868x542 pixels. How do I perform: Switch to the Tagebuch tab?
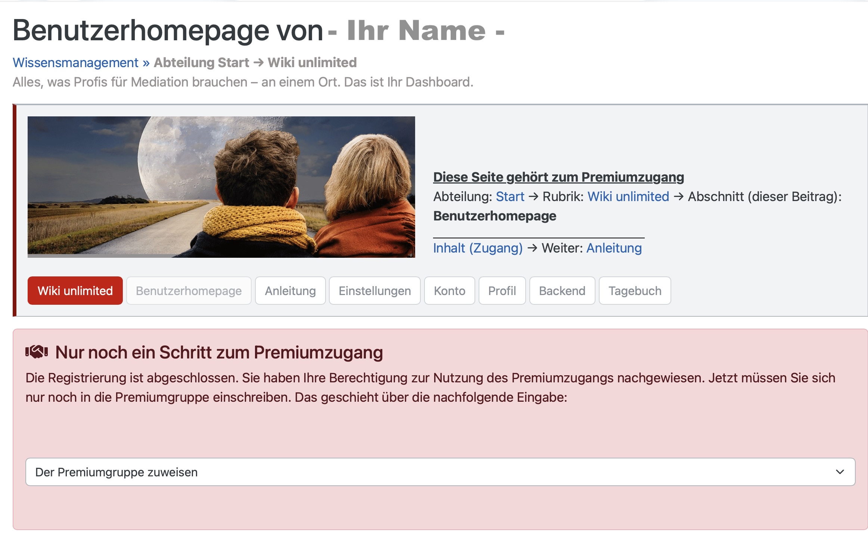pyautogui.click(x=635, y=291)
